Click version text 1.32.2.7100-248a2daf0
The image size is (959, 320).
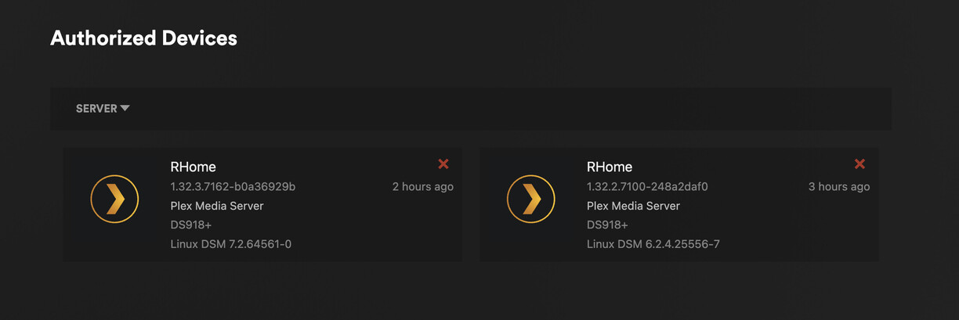tap(647, 187)
